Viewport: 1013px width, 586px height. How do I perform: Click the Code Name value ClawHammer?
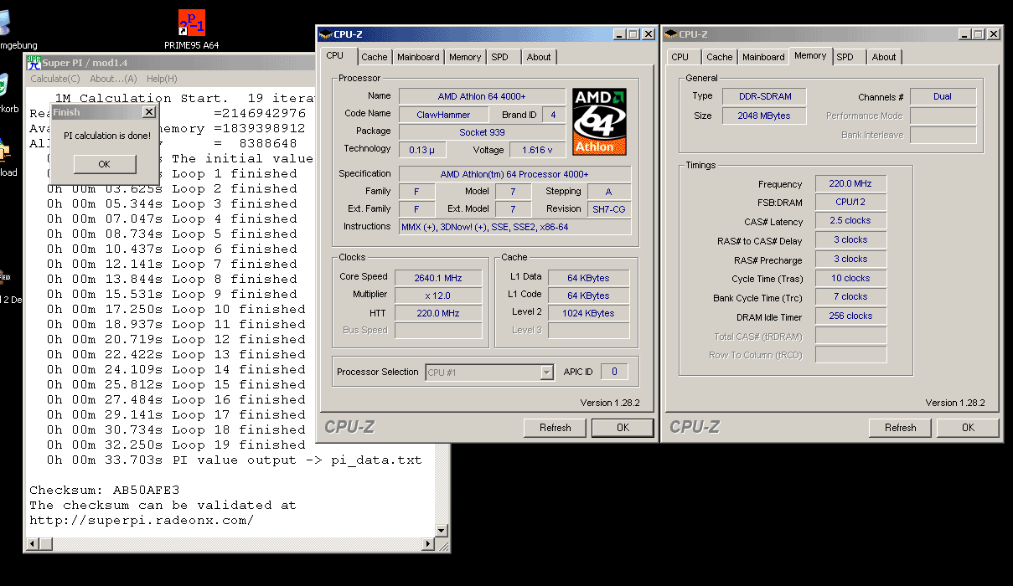[x=443, y=115]
